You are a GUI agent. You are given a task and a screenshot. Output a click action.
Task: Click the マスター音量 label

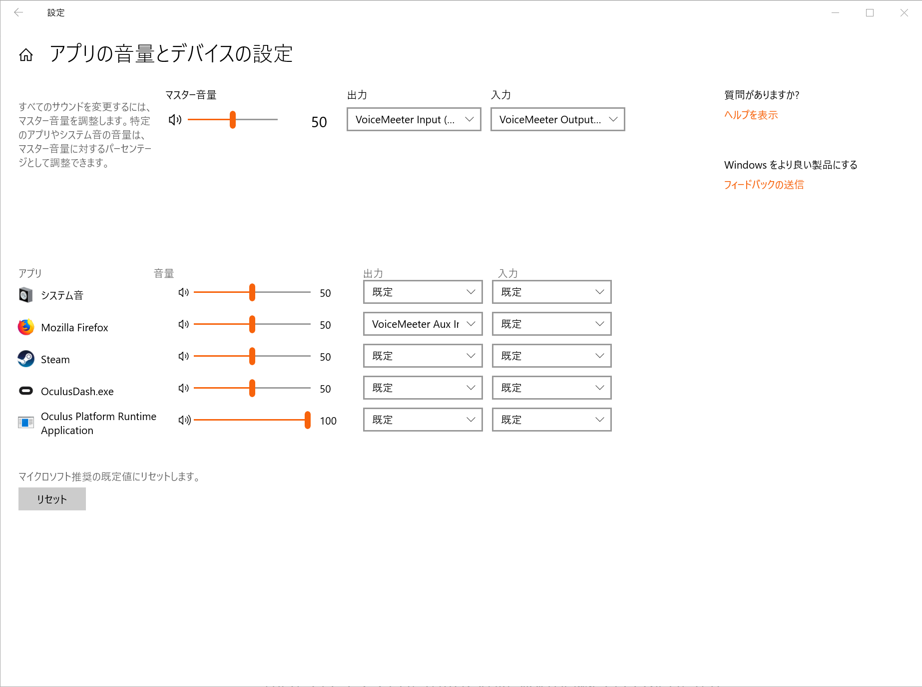[191, 95]
